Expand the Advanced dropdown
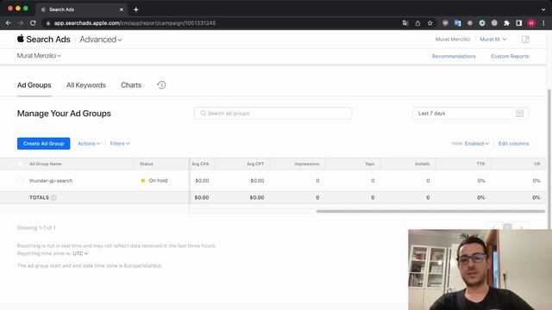The width and height of the screenshot is (552, 310). point(101,40)
